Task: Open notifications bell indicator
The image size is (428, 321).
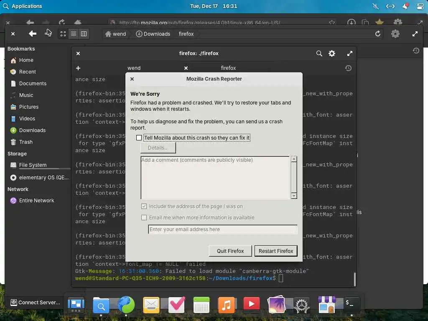Action: pos(405,6)
